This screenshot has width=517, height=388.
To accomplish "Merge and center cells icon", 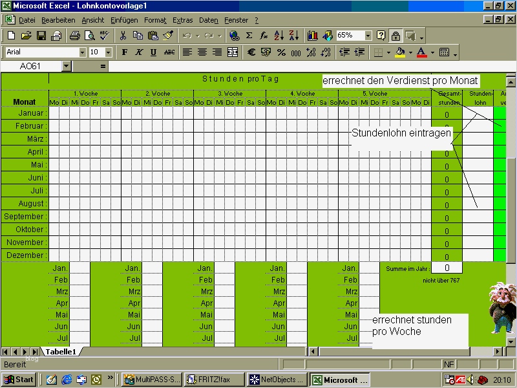I will pos(233,52).
